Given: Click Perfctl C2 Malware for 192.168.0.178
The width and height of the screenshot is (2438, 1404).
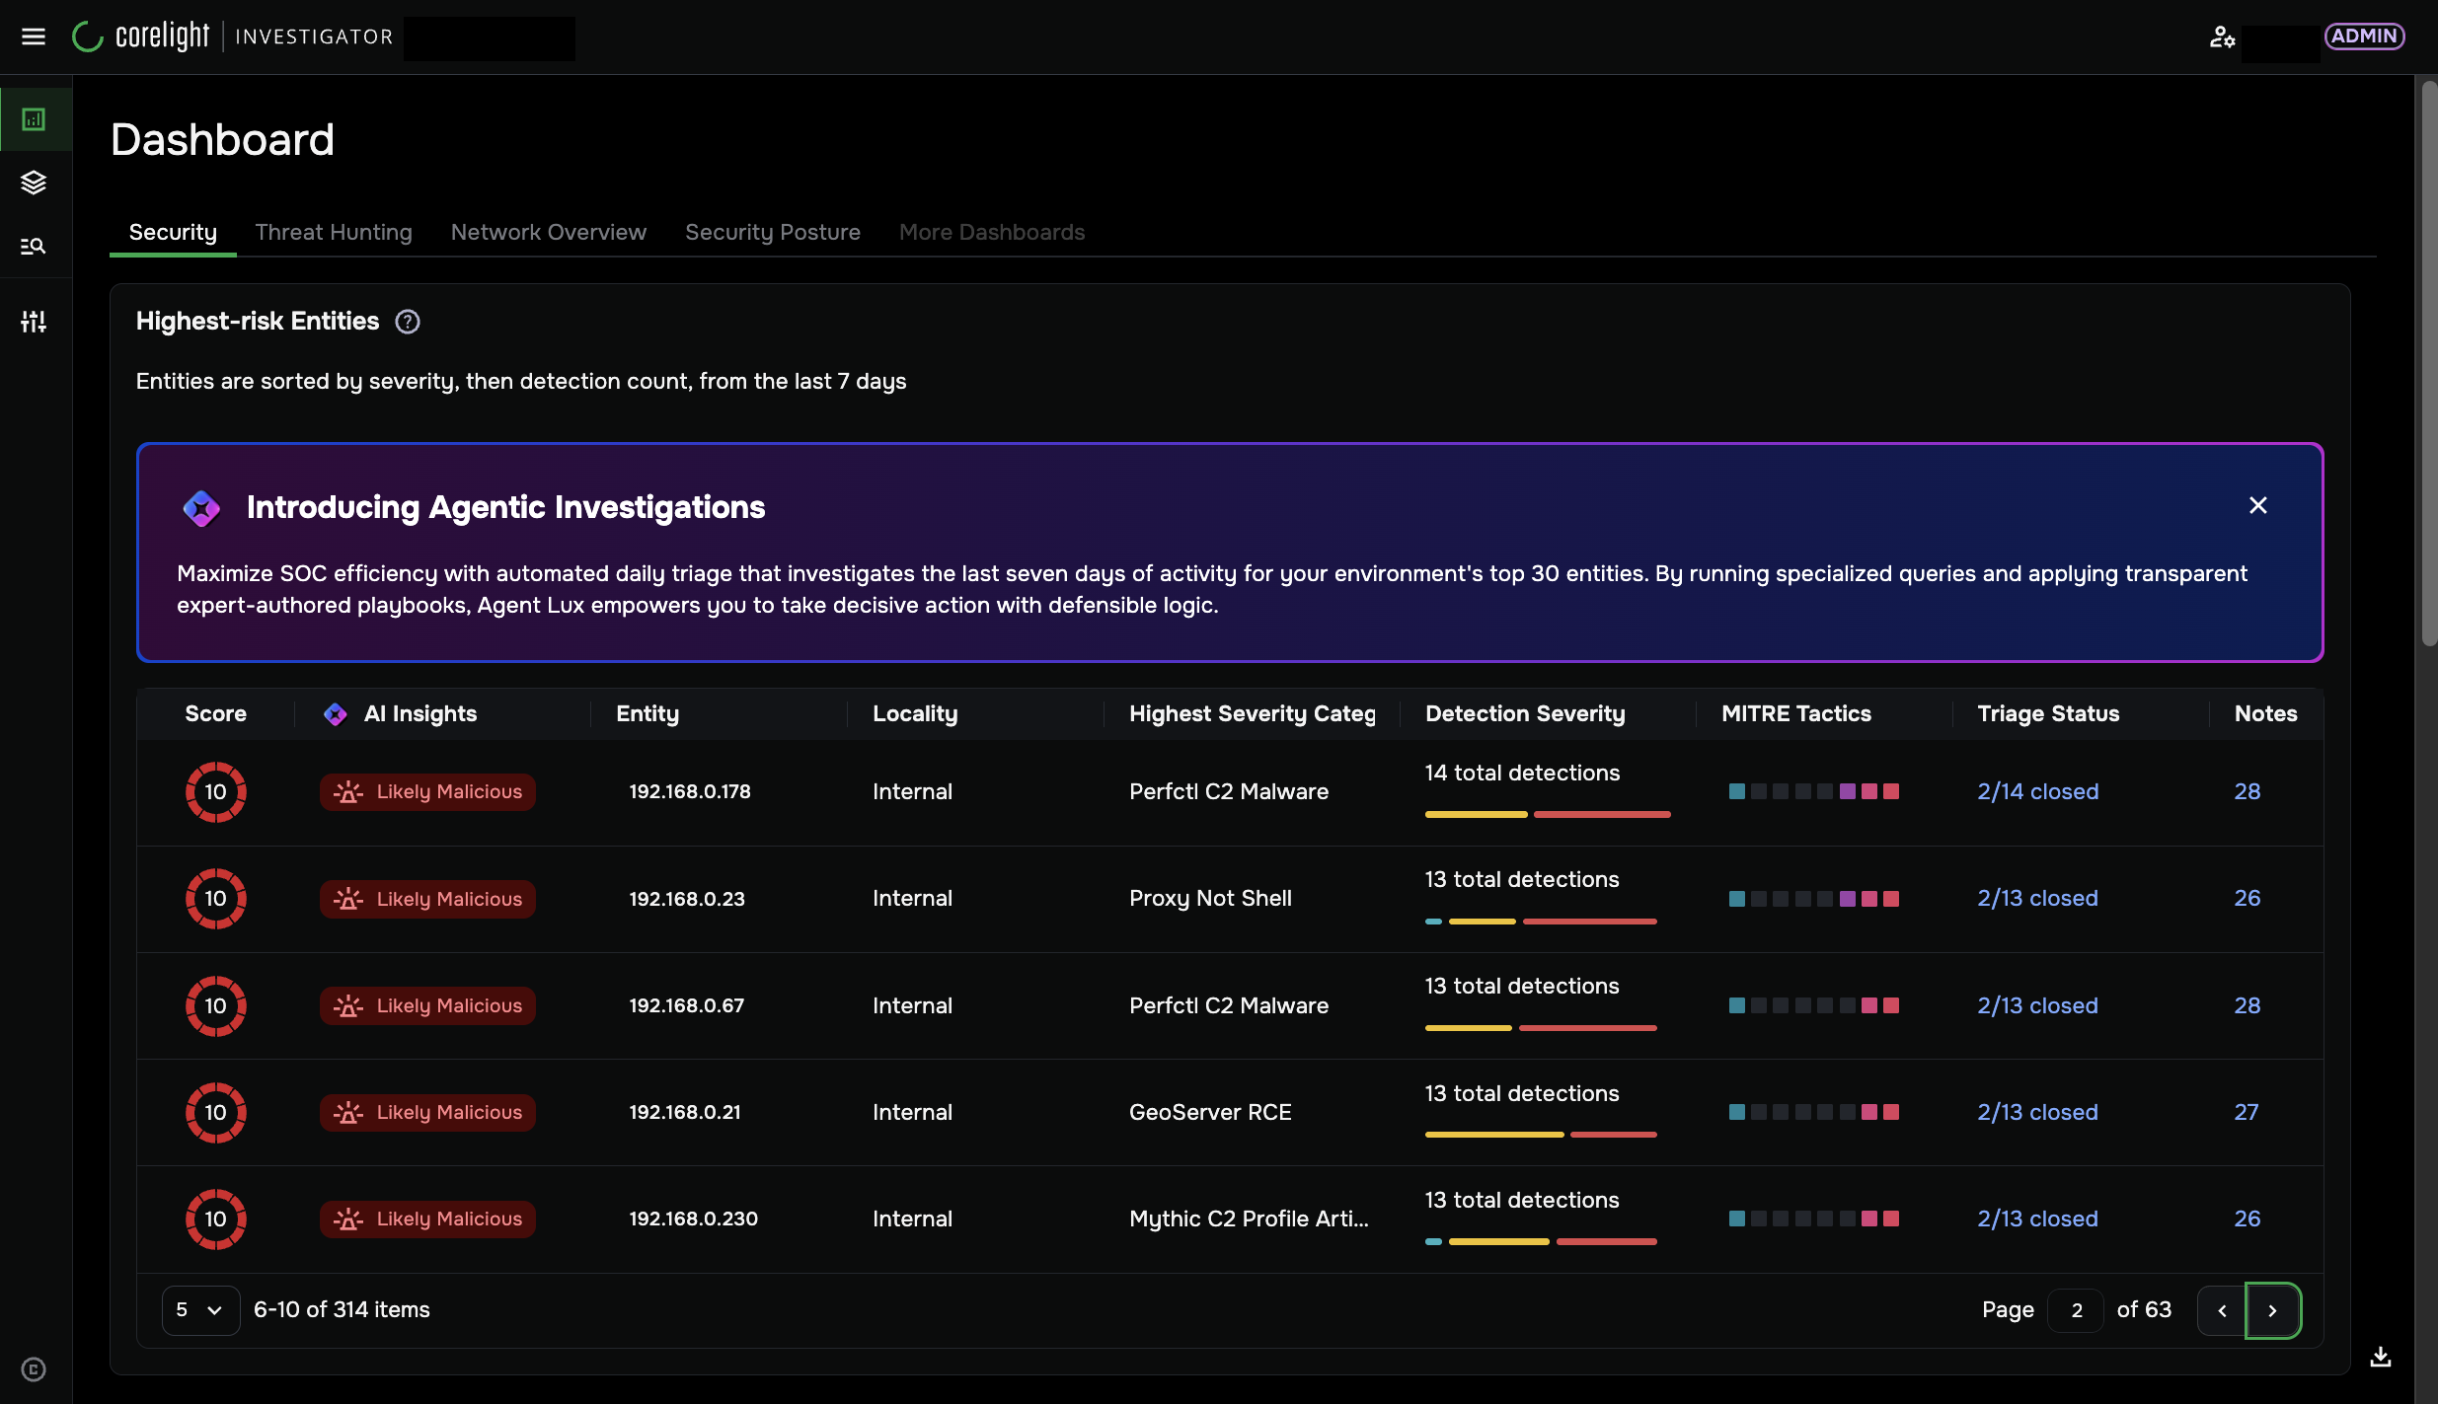Looking at the screenshot, I should (x=1229, y=792).
